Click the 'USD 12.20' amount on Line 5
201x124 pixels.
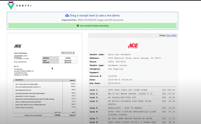click(x=168, y=108)
